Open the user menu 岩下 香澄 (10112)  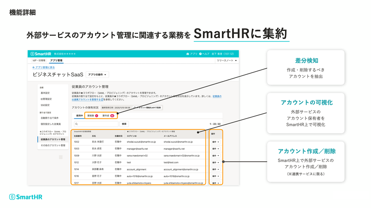click(223, 54)
